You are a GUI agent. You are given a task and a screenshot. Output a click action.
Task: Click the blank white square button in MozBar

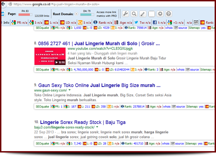click(151, 14)
